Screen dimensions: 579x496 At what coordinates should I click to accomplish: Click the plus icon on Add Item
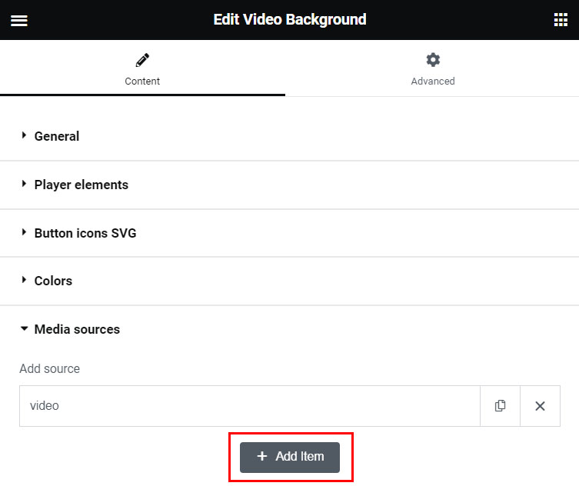coord(262,456)
